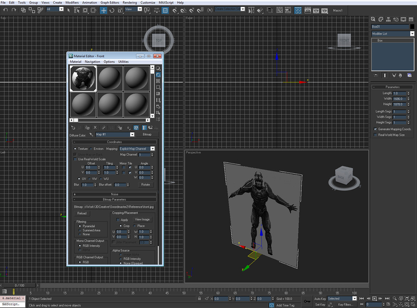Expand the Noise rollout
The image size is (417, 308).
[114, 194]
